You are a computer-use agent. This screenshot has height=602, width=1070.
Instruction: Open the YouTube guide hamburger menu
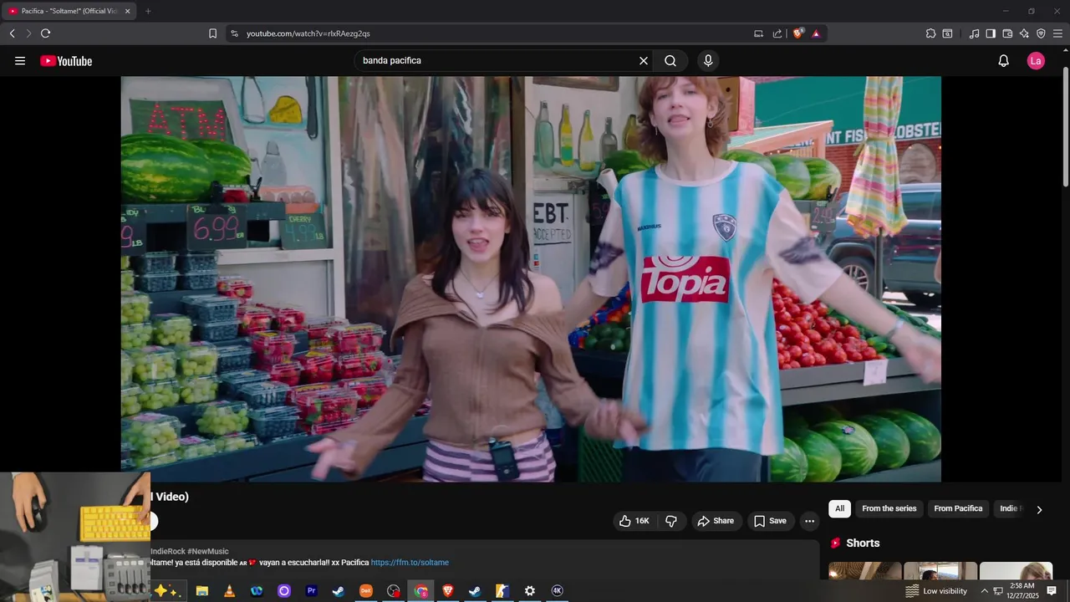(20, 61)
